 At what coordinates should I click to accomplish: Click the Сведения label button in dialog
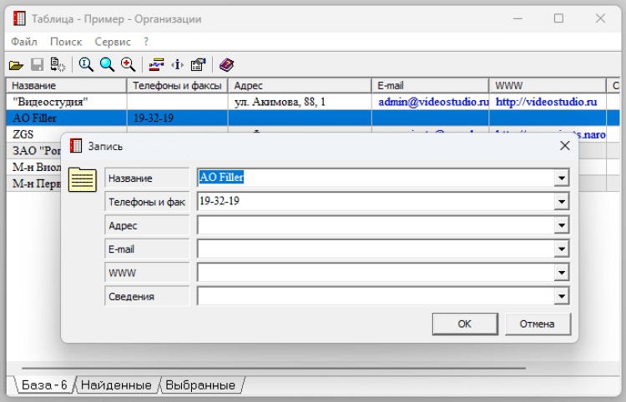(x=147, y=296)
